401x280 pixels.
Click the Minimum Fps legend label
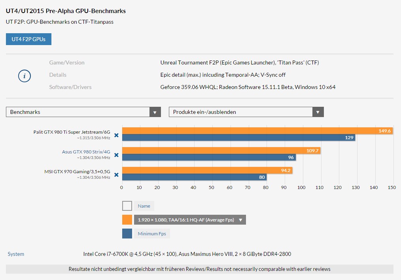coord(152,233)
